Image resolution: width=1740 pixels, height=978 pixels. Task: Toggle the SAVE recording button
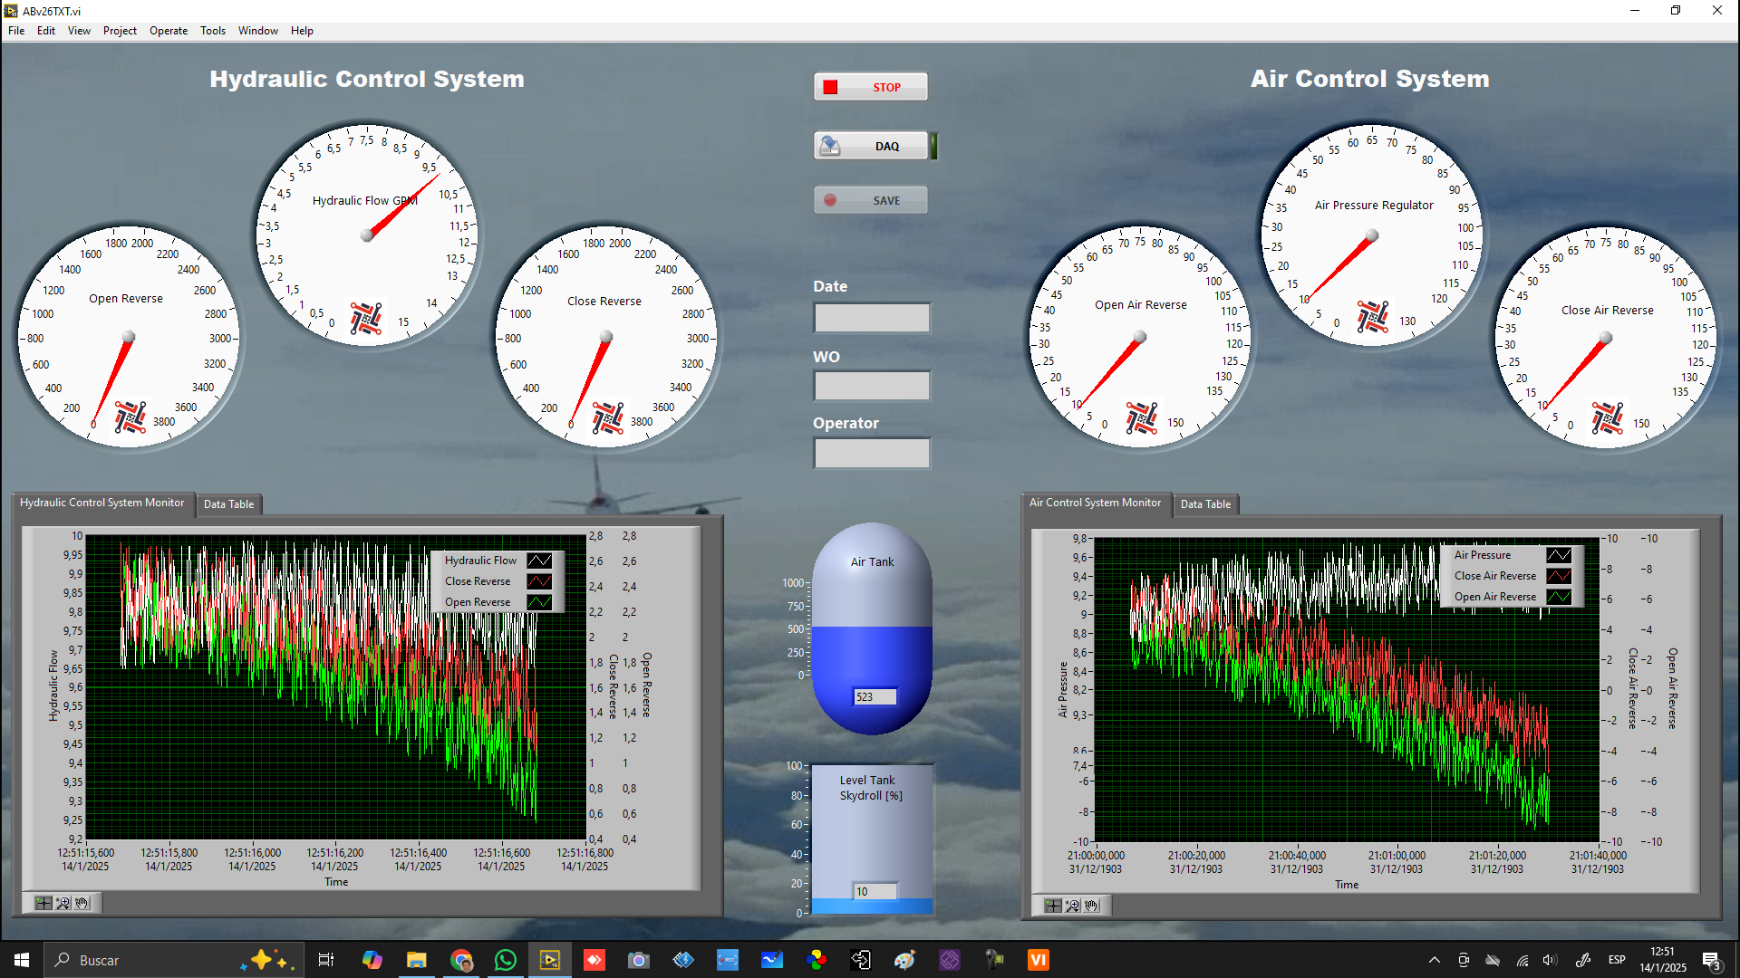pos(872,200)
